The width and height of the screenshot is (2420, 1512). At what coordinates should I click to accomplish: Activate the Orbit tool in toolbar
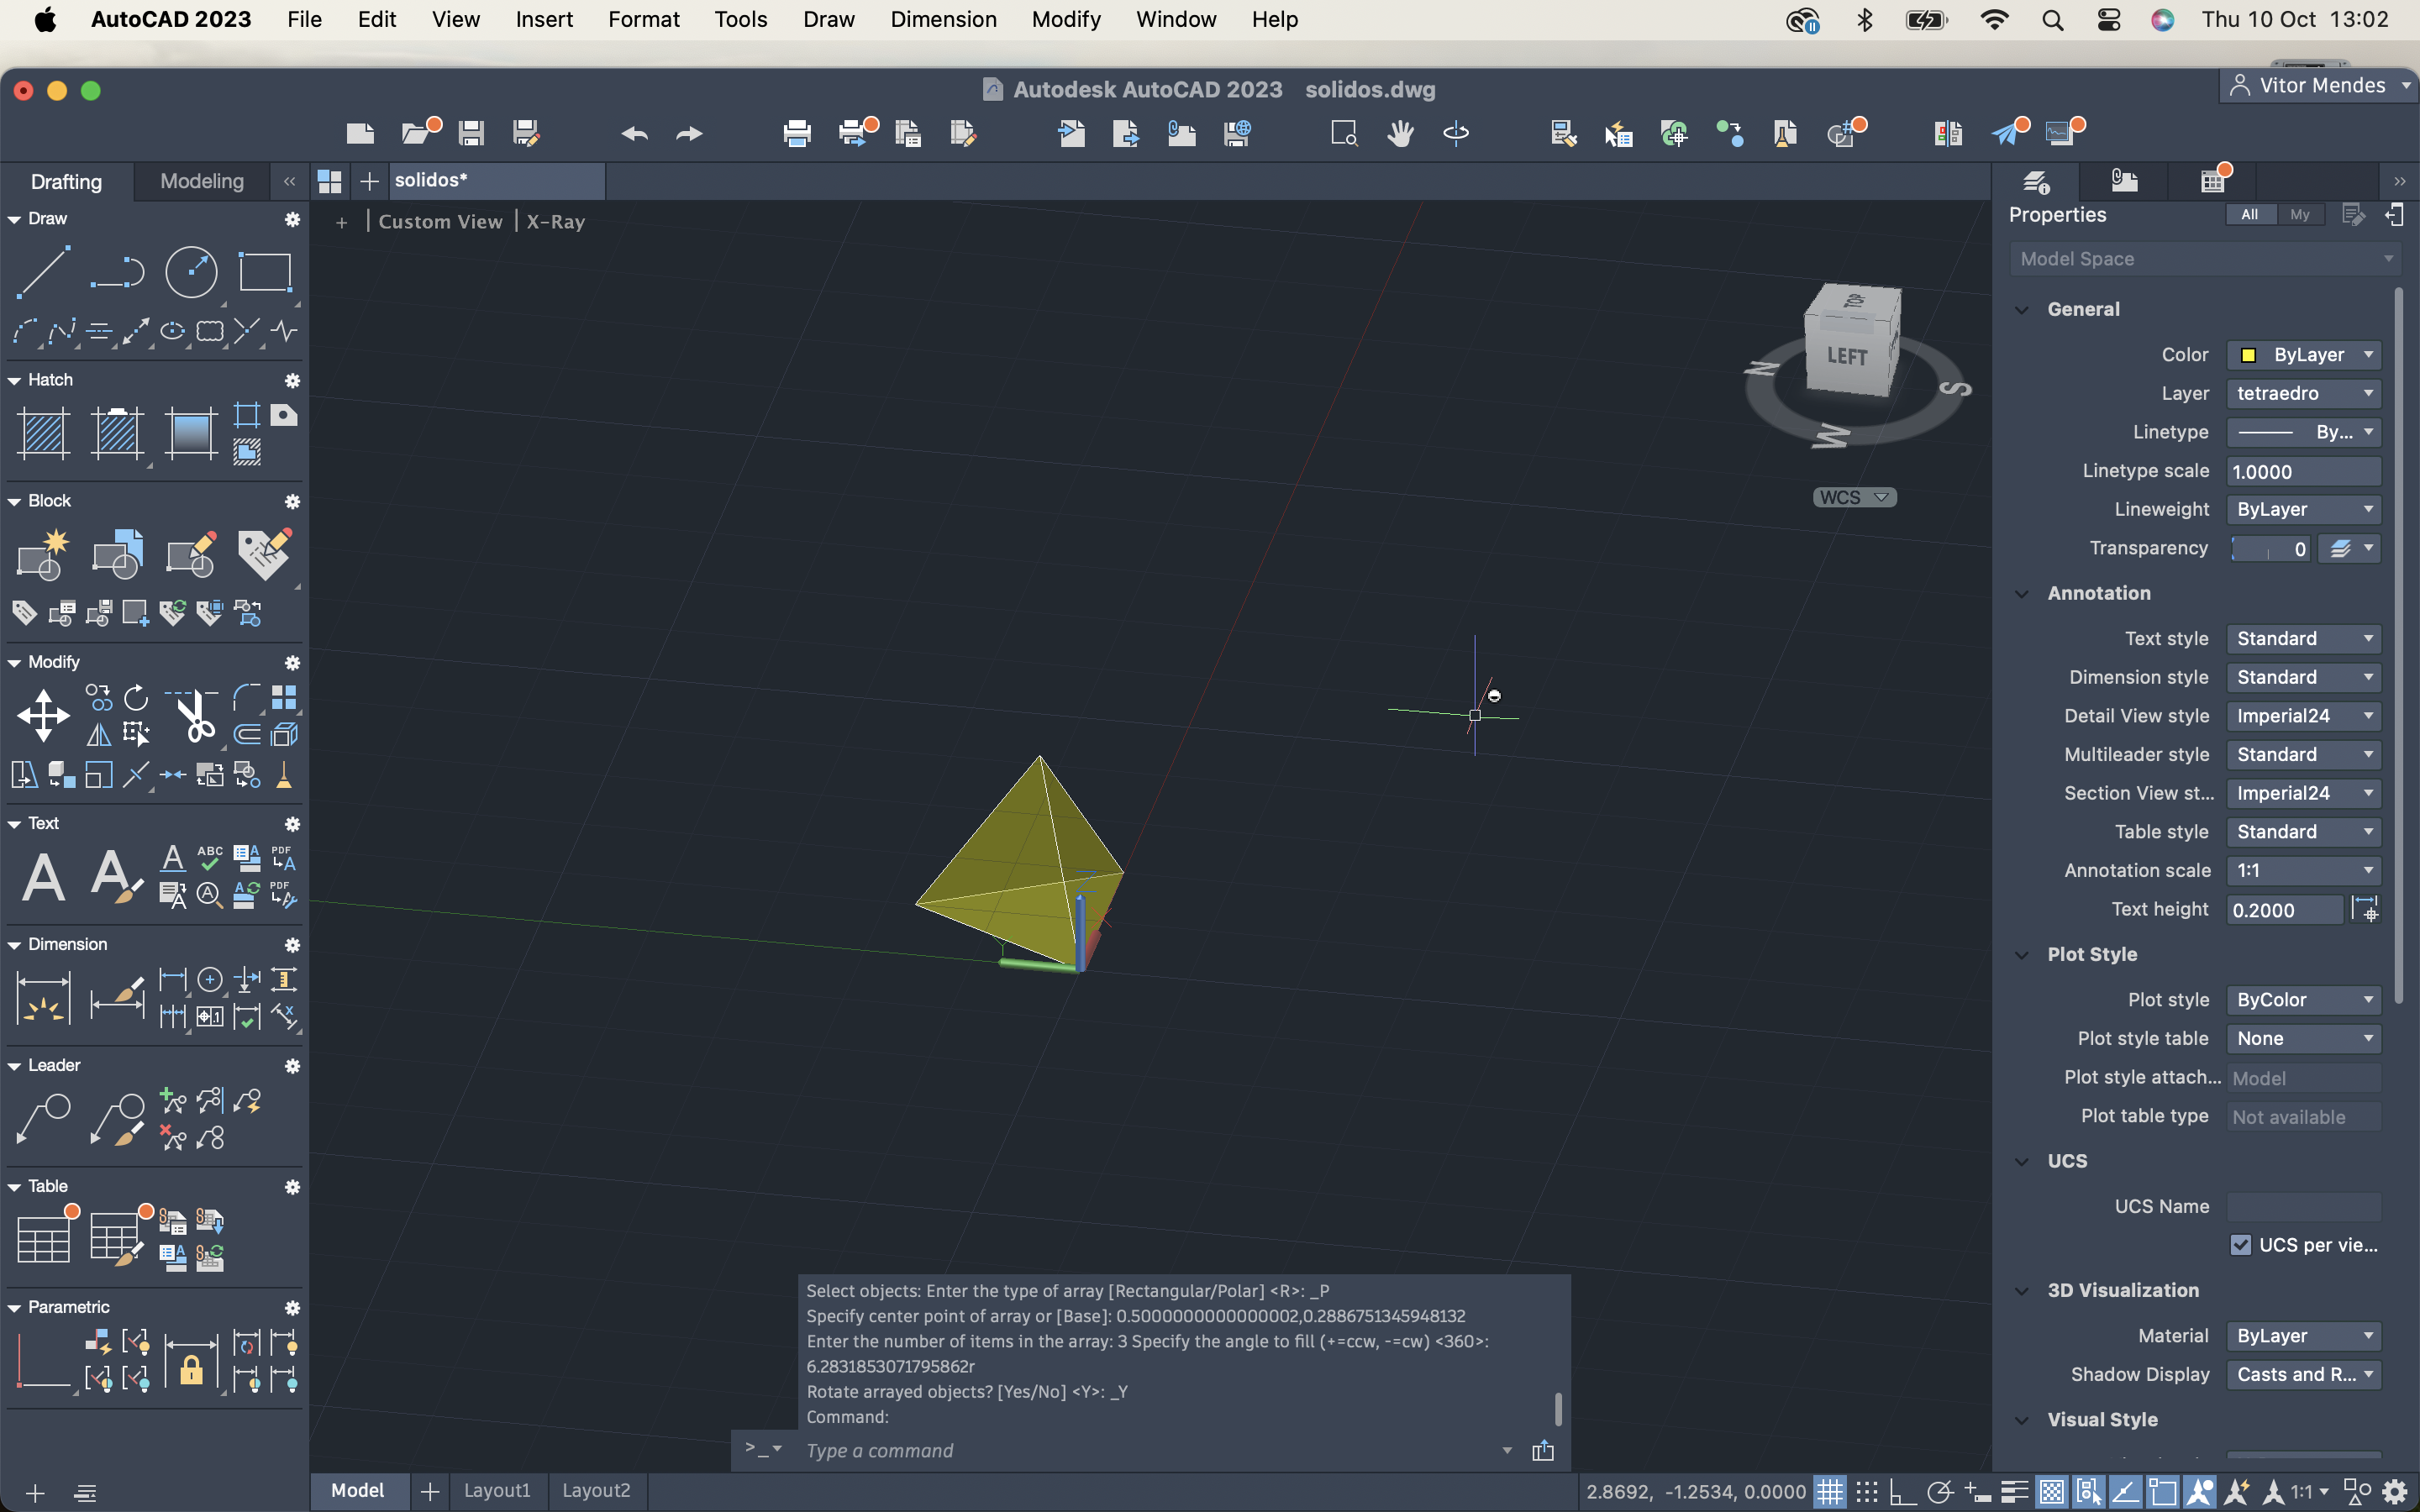pyautogui.click(x=1456, y=133)
